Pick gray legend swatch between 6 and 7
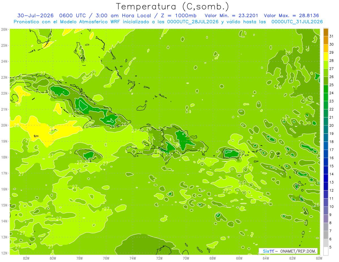Screen dimensions: 339x262 pyautogui.click(x=326, y=235)
